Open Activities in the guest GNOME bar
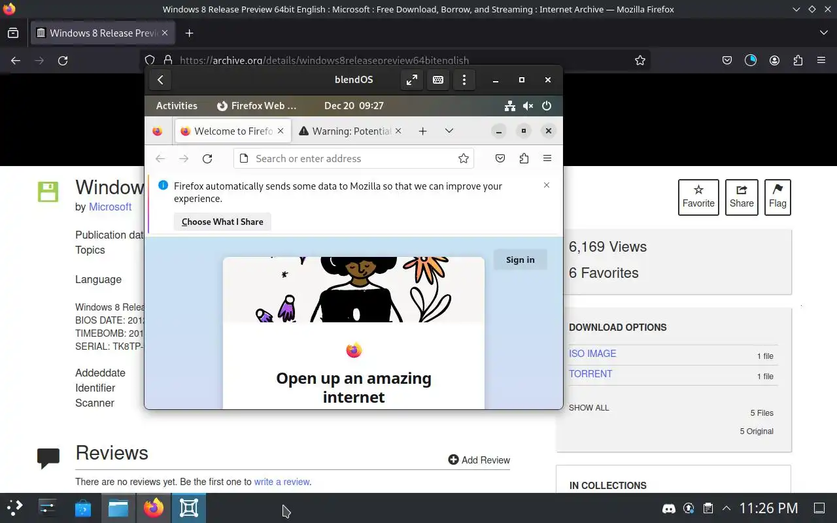837x523 pixels. point(177,106)
